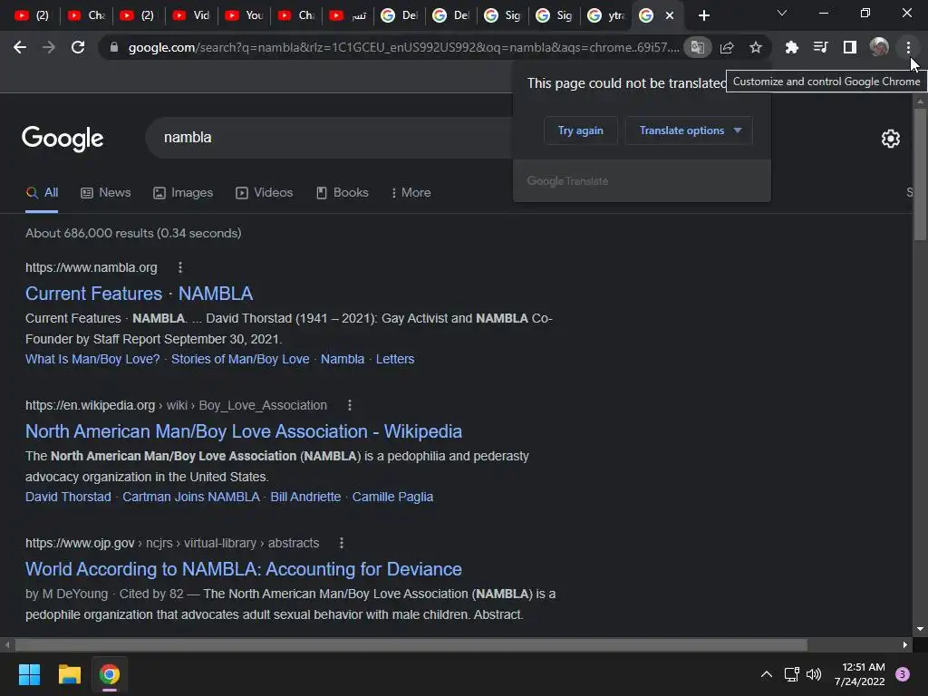This screenshot has width=928, height=696.
Task: Open the tab search chevron
Action: pos(782,13)
